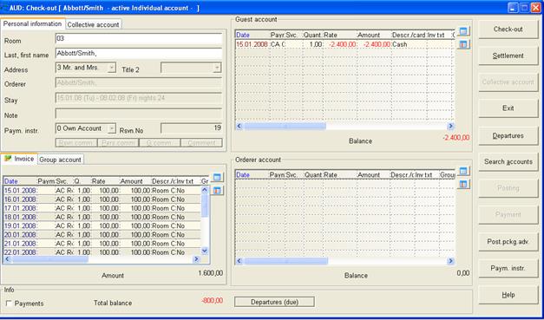Viewport: 544px width, 320px height.
Task: Click Orderer account horizontal scrollbar right arrow
Action: tap(450, 261)
